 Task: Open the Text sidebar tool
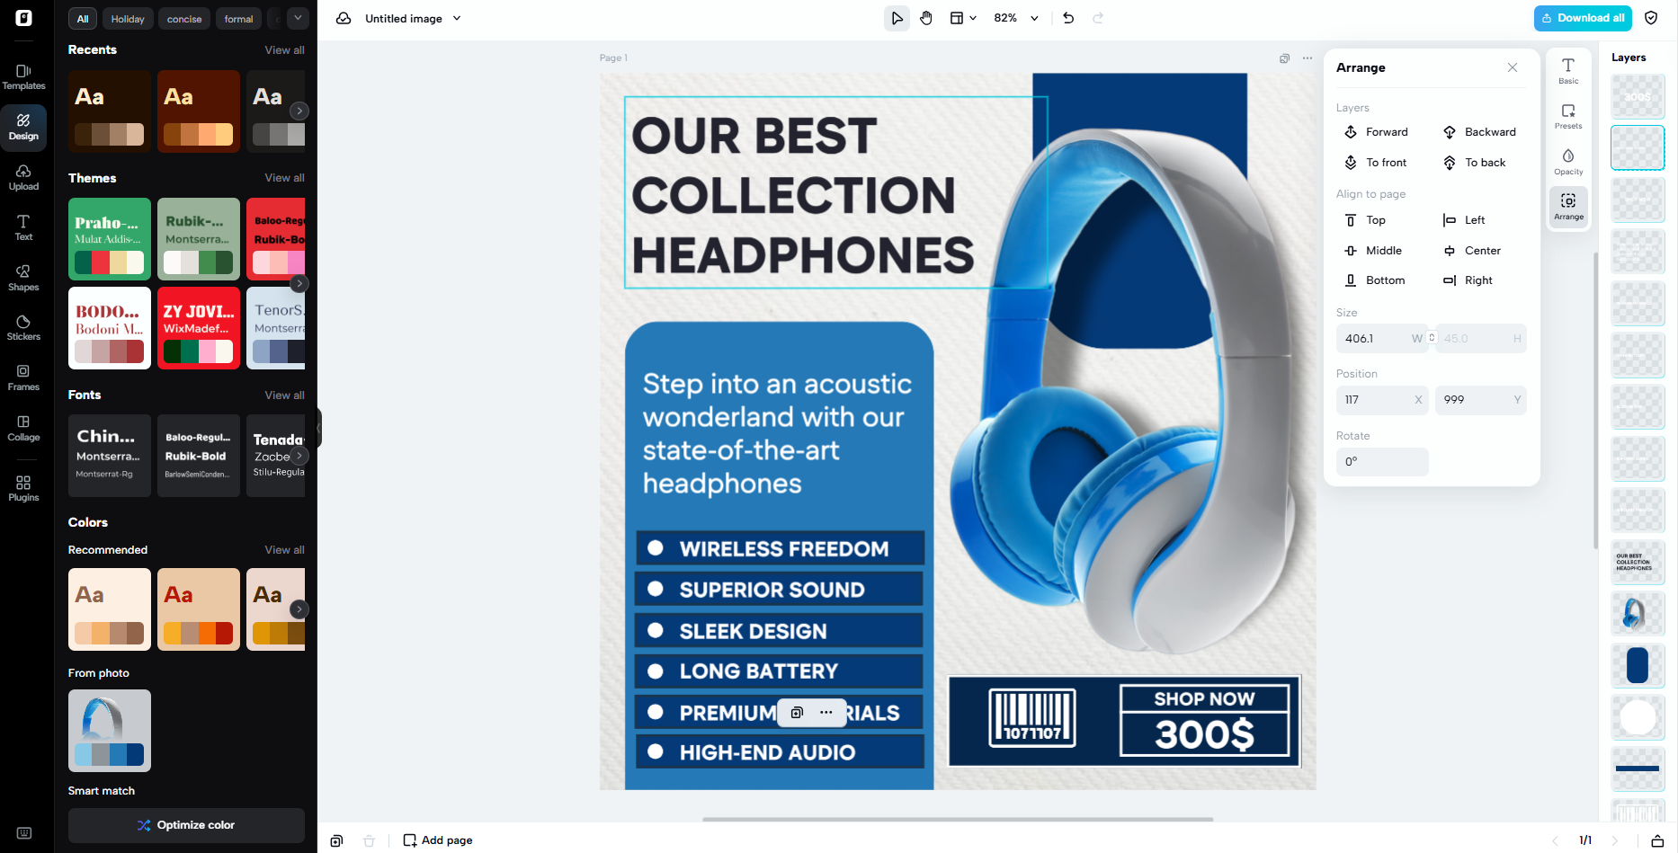pyautogui.click(x=23, y=227)
